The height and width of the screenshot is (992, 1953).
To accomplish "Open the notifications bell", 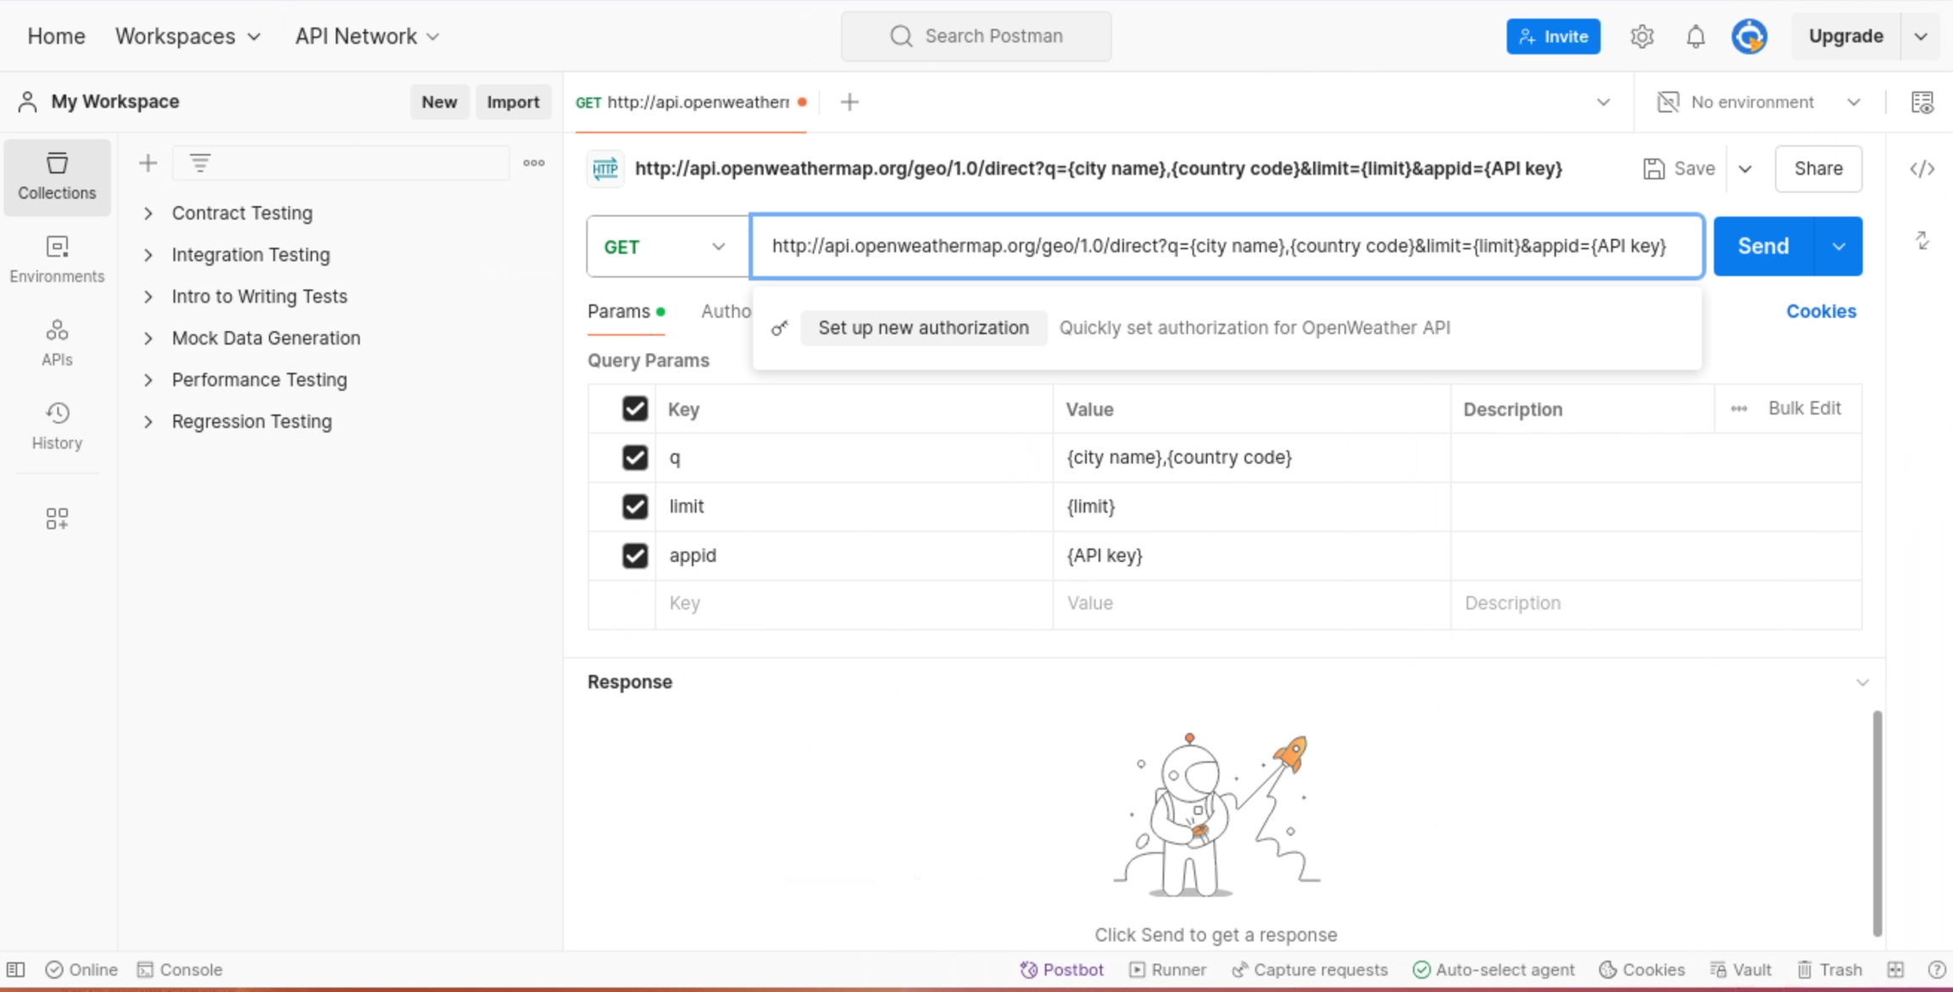I will point(1695,36).
